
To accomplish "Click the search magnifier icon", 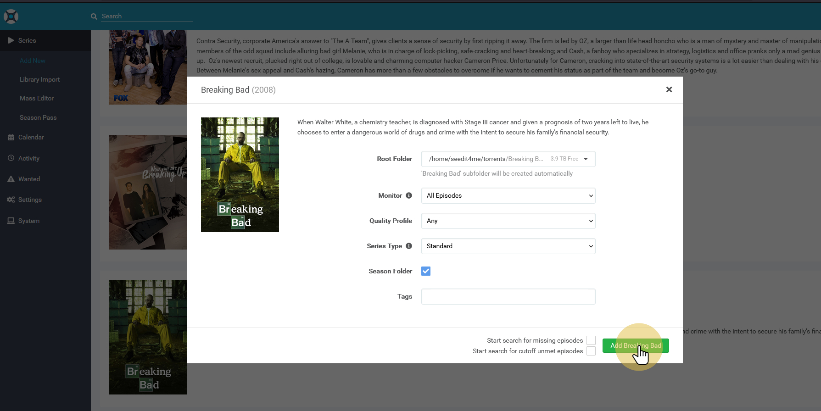I will pos(94,17).
